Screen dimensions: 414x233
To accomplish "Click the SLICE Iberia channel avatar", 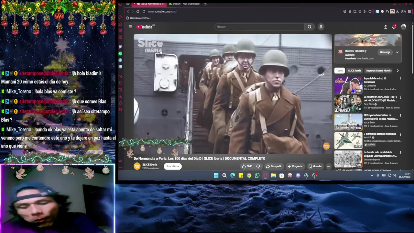I will (x=137, y=166).
